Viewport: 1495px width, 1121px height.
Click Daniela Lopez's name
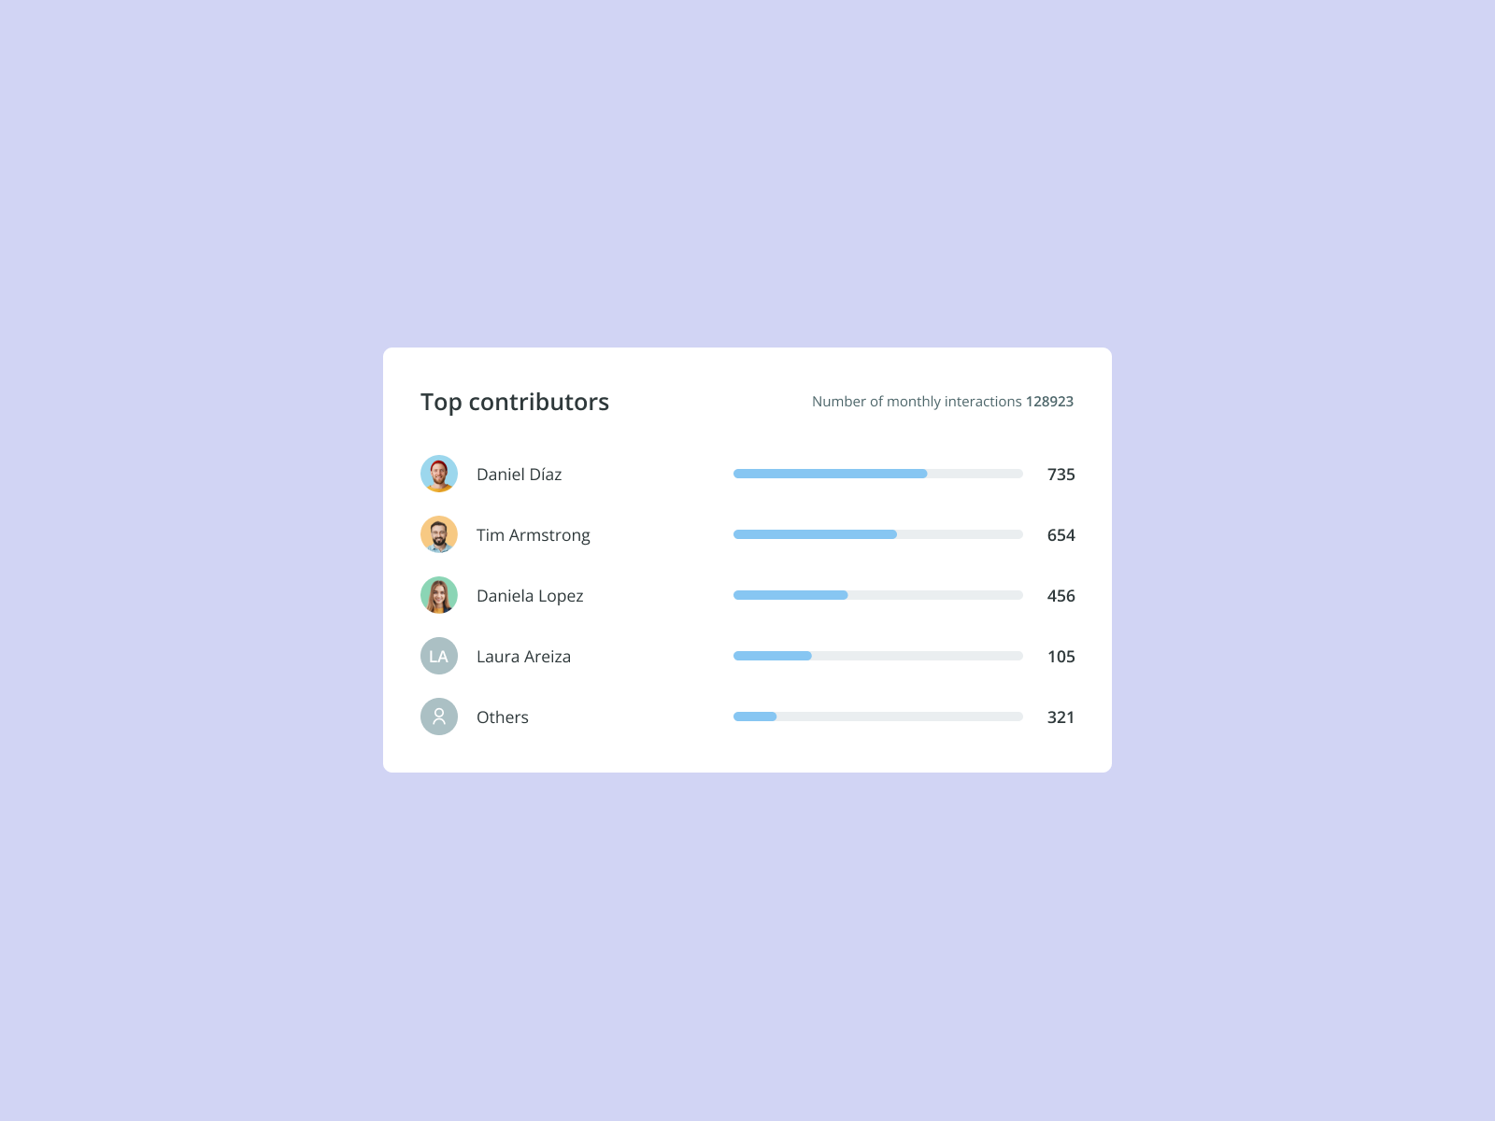coord(530,595)
